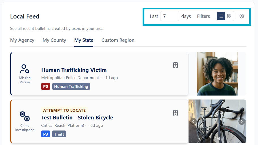Open the Custom Region tab

(118, 40)
